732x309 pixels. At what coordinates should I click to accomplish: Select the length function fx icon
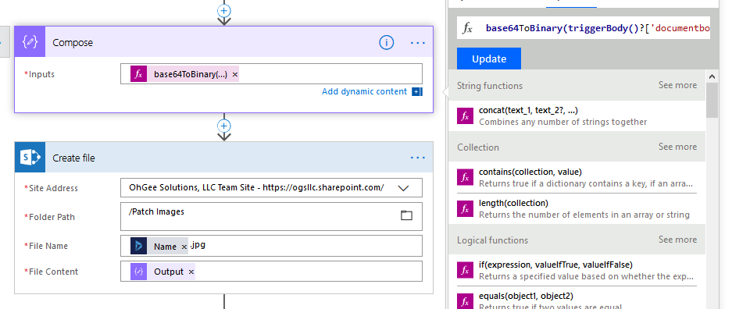coord(465,208)
